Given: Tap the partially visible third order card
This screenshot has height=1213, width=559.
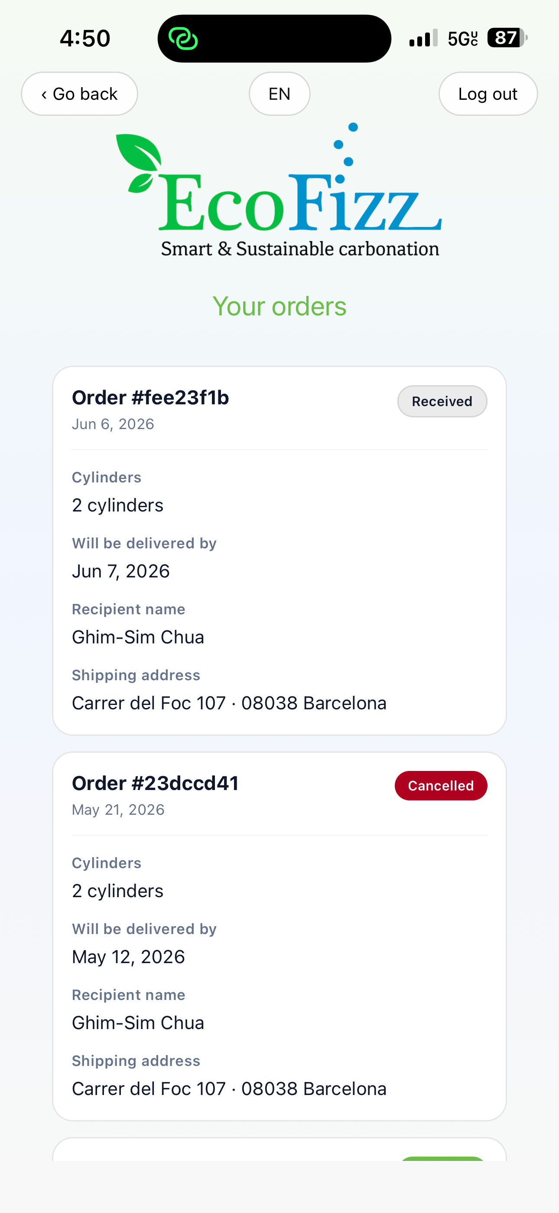Looking at the screenshot, I should (x=279, y=1149).
